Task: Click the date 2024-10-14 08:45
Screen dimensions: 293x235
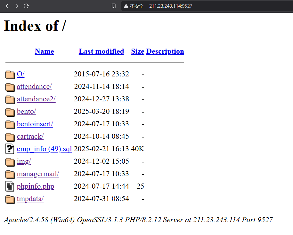Action: click(x=101, y=137)
